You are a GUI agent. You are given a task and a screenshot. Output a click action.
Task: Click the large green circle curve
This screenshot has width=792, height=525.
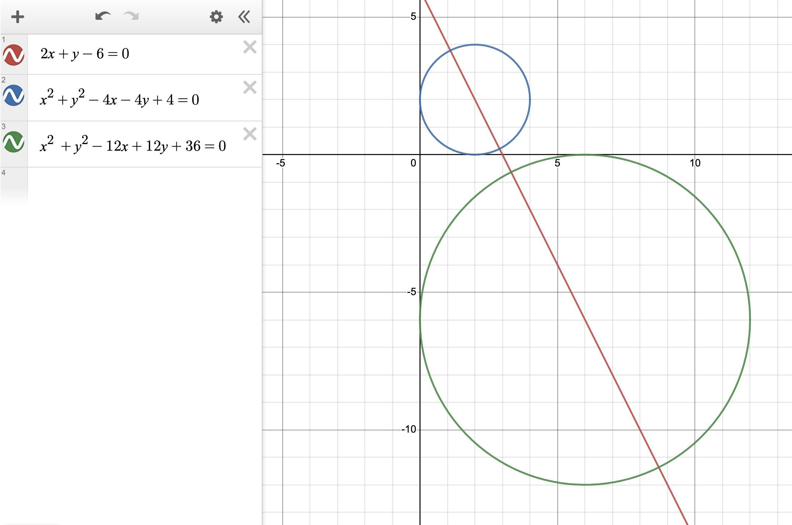[x=750, y=320]
